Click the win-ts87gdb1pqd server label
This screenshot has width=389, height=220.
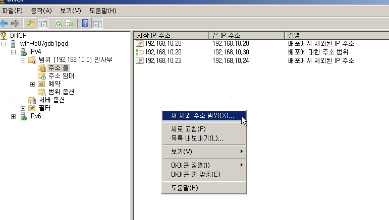44,44
